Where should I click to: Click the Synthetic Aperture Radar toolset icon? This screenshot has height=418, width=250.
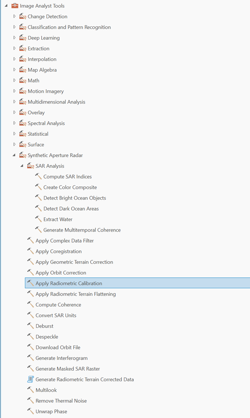pos(23,155)
